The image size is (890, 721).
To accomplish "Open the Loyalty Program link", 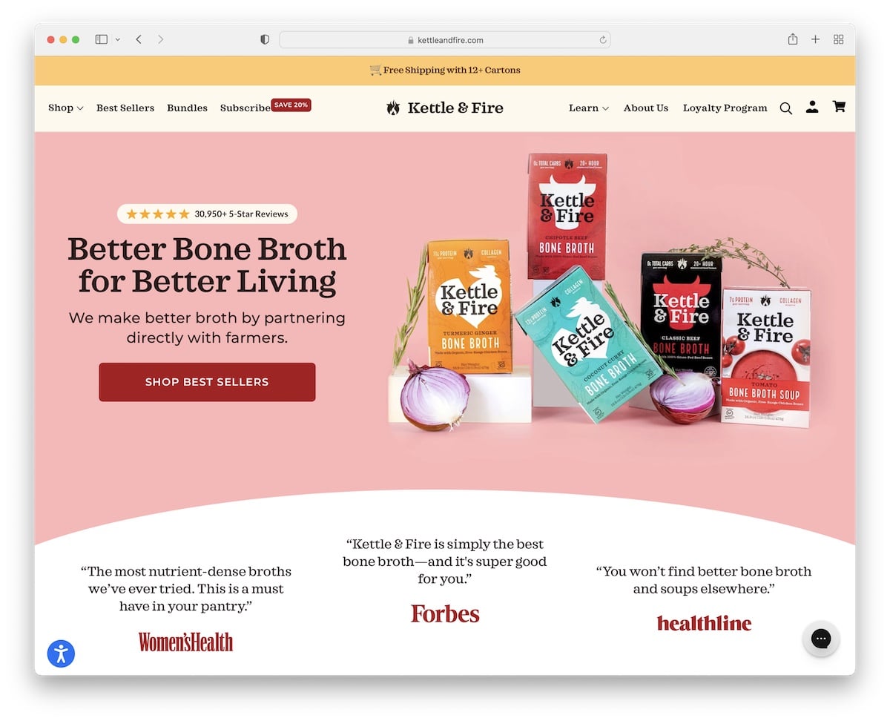I will tap(725, 108).
